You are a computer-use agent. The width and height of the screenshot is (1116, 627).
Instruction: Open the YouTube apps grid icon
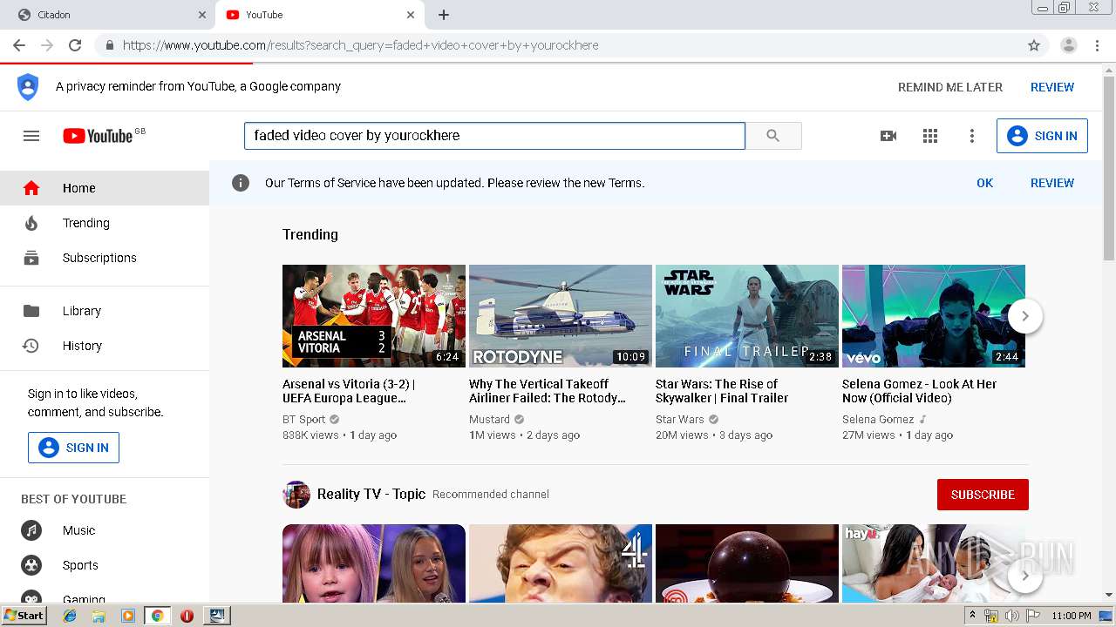click(930, 136)
